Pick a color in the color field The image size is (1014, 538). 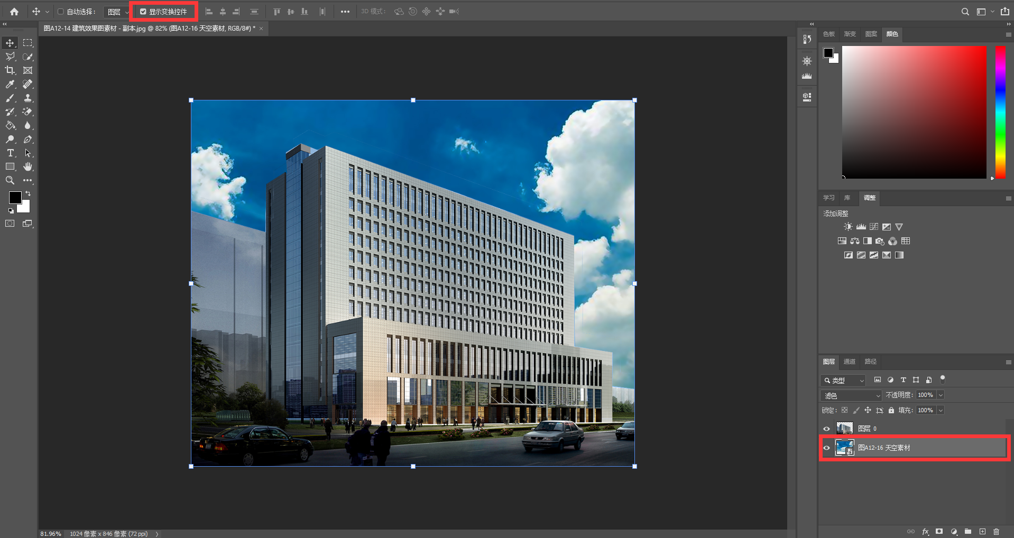(x=914, y=112)
